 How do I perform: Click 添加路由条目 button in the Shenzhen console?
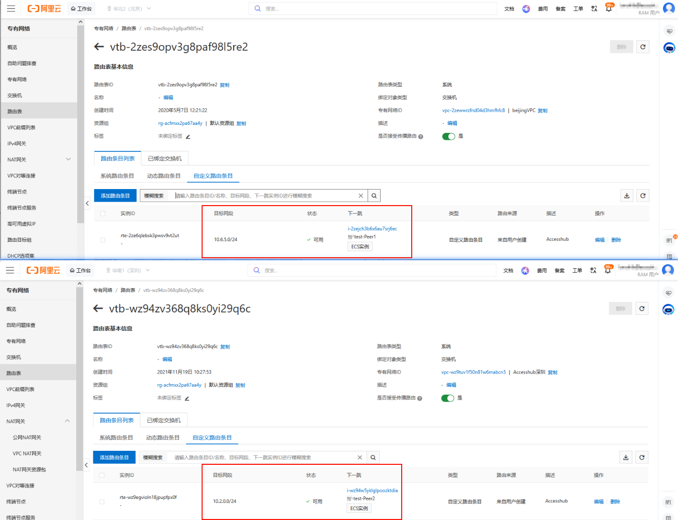point(114,457)
